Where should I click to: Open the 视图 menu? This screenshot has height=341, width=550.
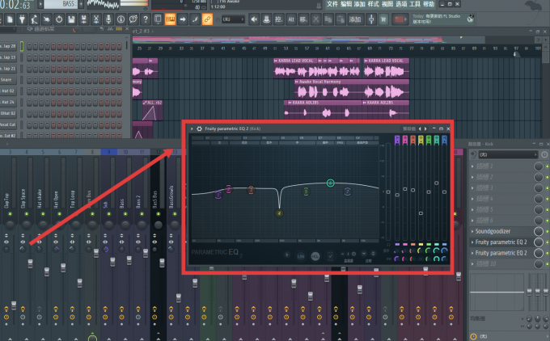pos(387,4)
